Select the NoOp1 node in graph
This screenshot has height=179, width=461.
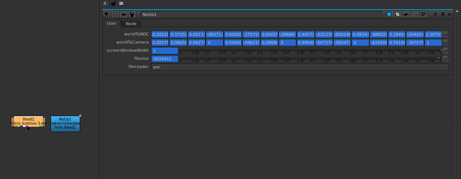65,124
